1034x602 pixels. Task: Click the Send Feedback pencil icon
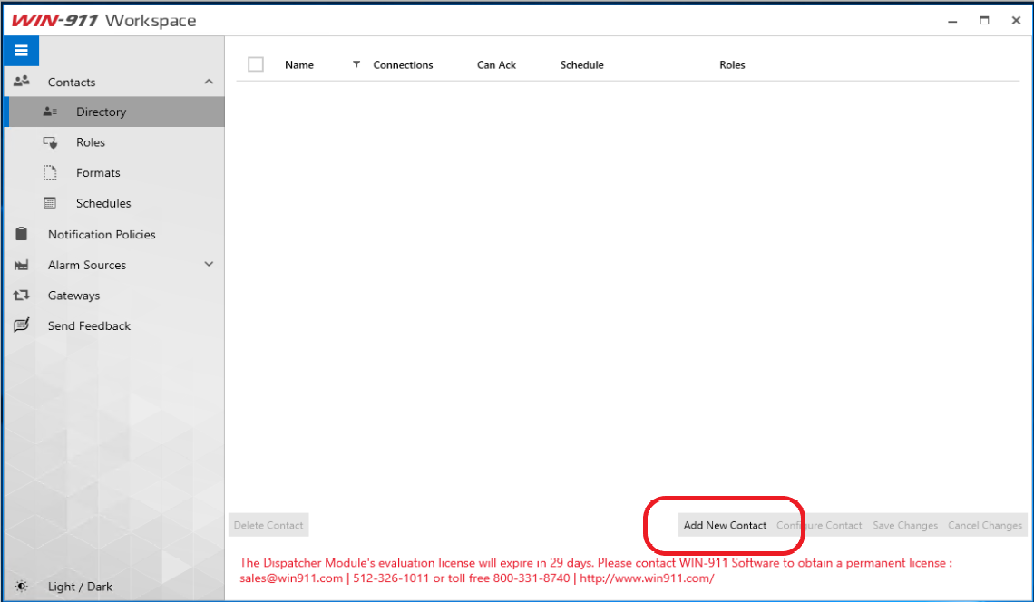[x=22, y=325]
